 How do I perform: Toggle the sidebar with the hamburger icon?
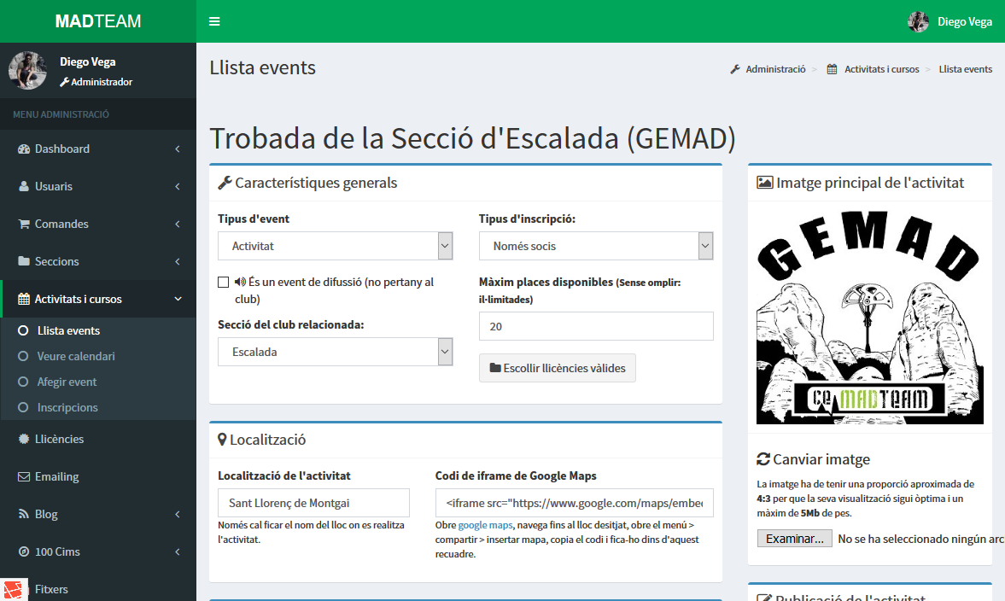(x=214, y=21)
